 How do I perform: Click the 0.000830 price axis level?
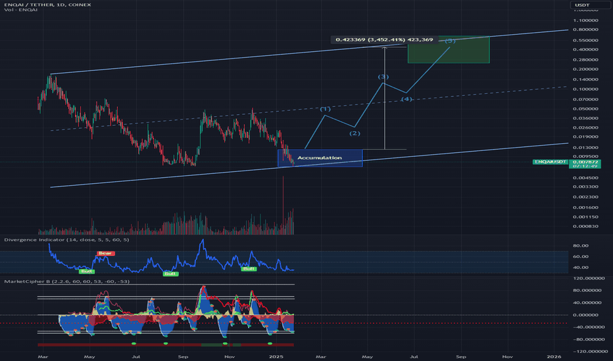(585, 226)
